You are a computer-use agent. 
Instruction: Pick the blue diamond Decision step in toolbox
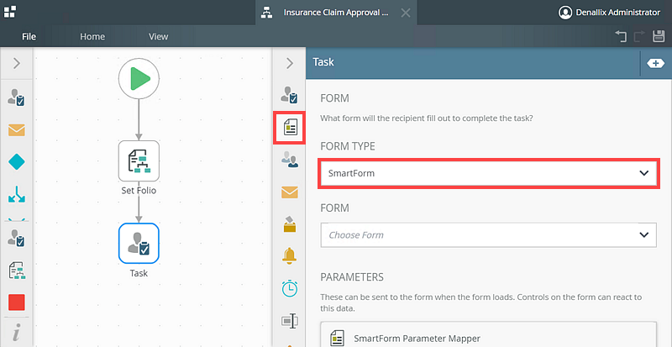17,163
